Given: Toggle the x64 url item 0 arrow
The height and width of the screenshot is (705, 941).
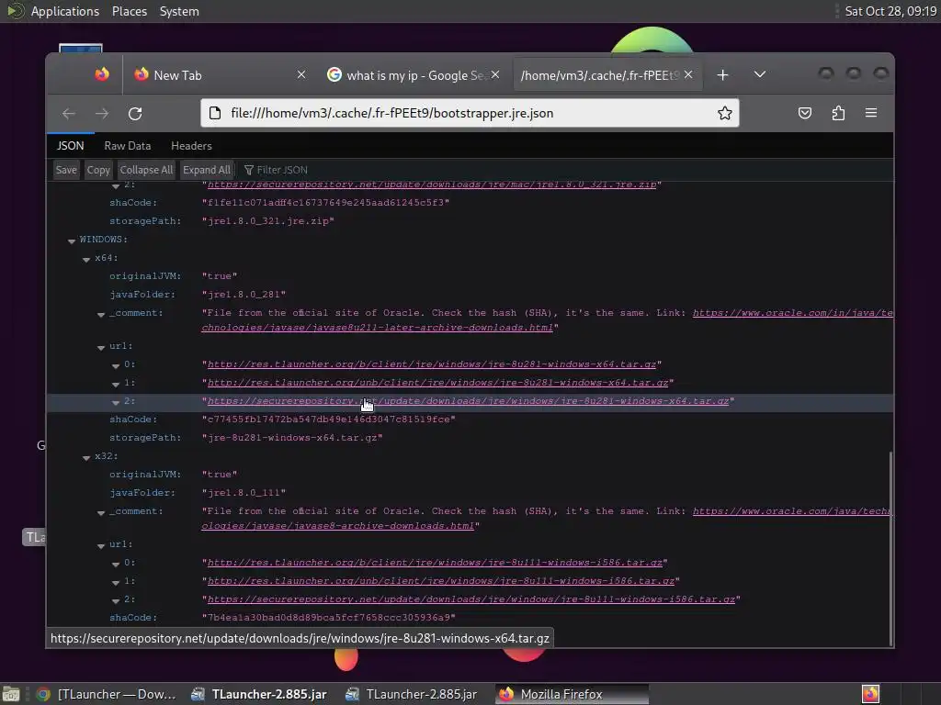Looking at the screenshot, I should click(116, 365).
